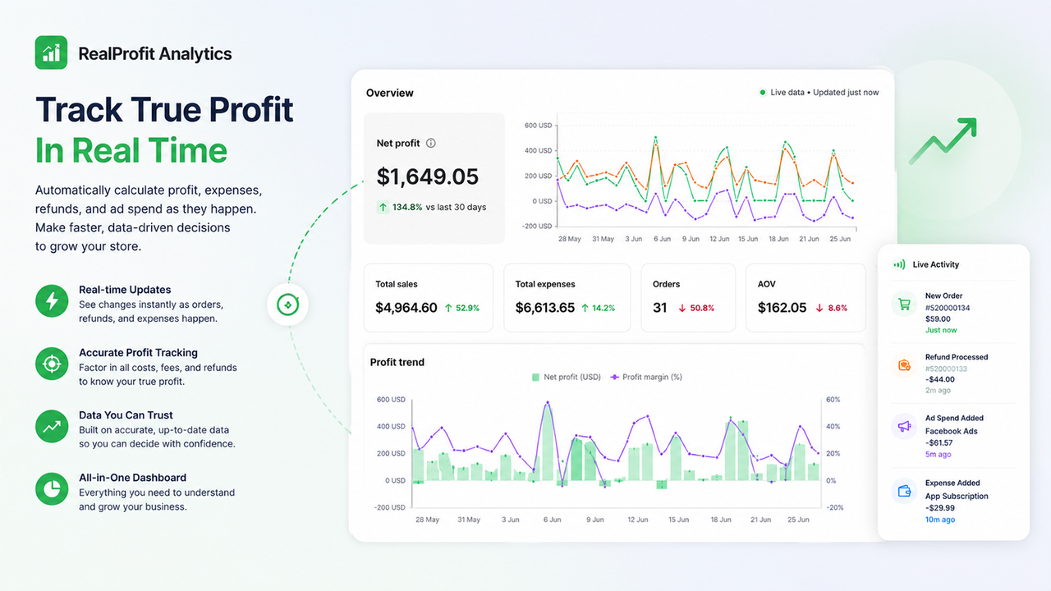Click the Real-time Updates lightning icon

click(52, 301)
